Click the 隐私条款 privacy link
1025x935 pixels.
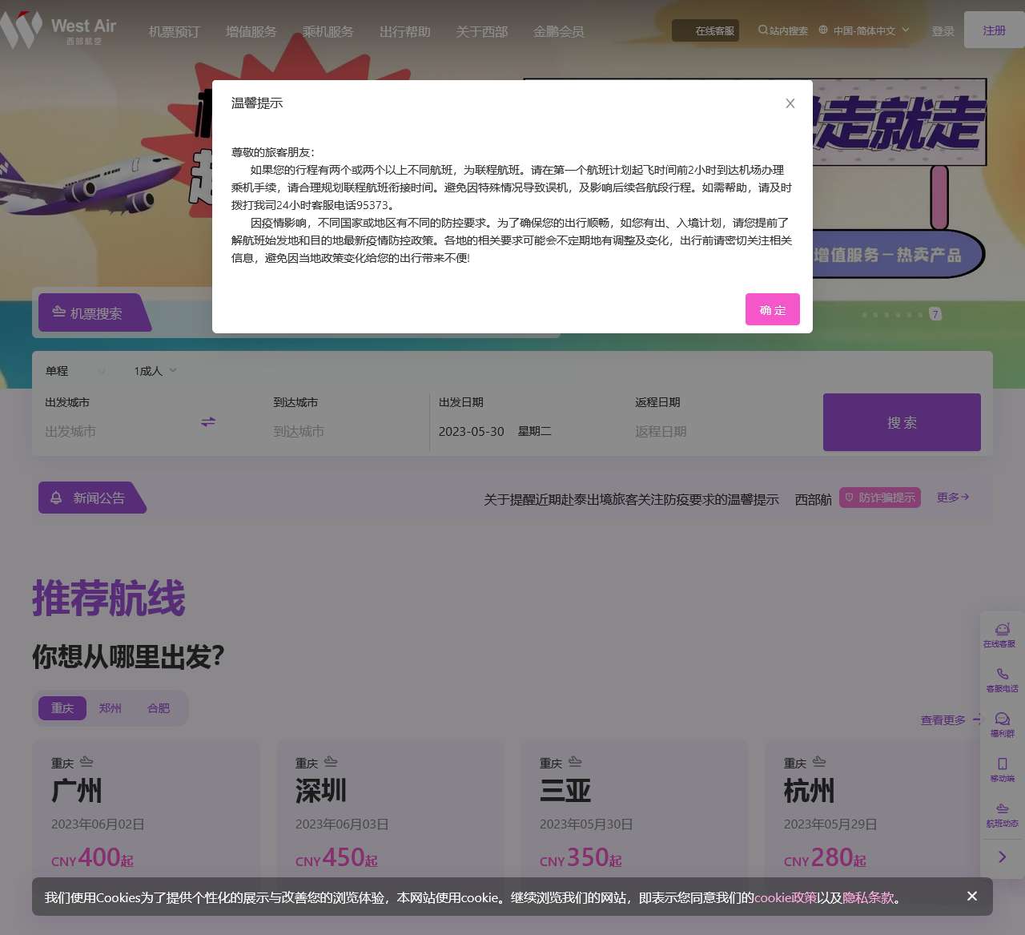(x=867, y=897)
